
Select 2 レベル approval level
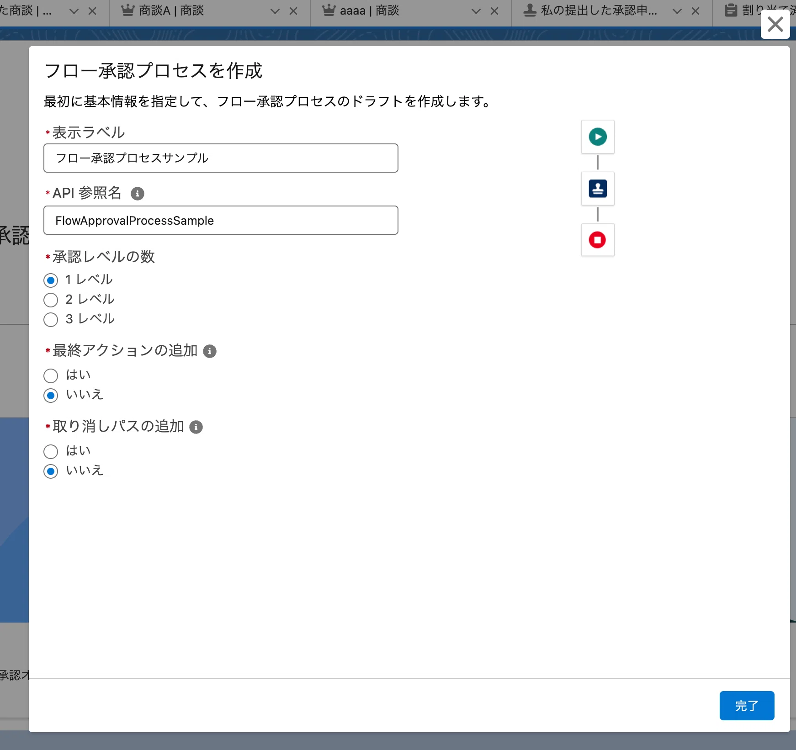point(51,300)
